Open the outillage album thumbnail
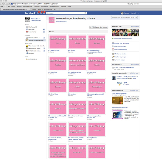This screenshot has width=162, height=159. point(58,64)
